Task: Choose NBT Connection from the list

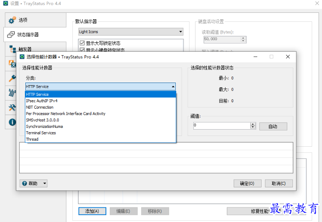Action: tap(101, 107)
